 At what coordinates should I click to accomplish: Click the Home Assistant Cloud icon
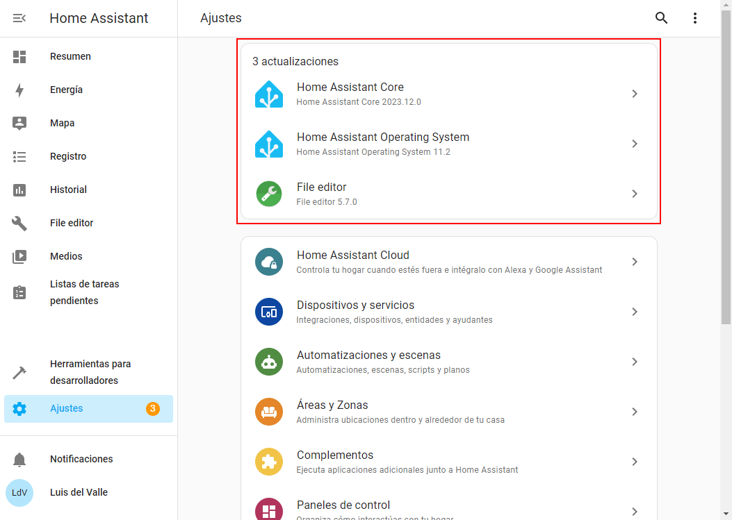269,262
